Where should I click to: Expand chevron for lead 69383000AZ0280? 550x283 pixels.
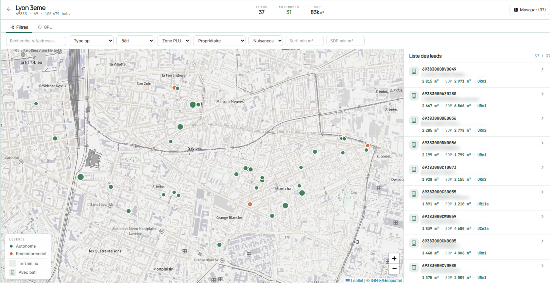[542, 94]
